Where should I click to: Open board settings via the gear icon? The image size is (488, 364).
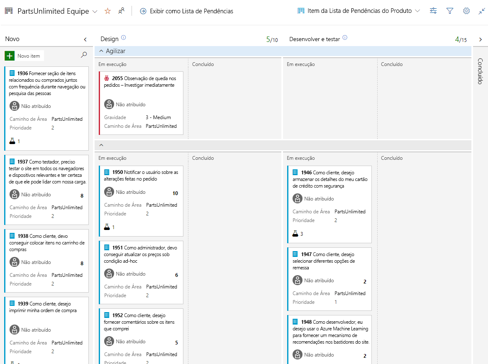[x=466, y=11]
